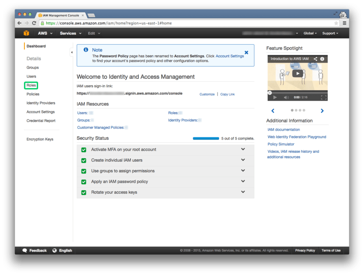Expand the Use groups to assign permissions row
The height and width of the screenshot is (275, 364).
(x=243, y=170)
